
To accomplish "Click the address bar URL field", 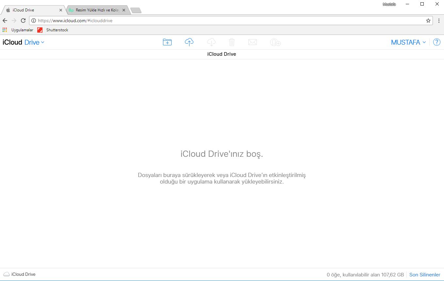I will (229, 21).
